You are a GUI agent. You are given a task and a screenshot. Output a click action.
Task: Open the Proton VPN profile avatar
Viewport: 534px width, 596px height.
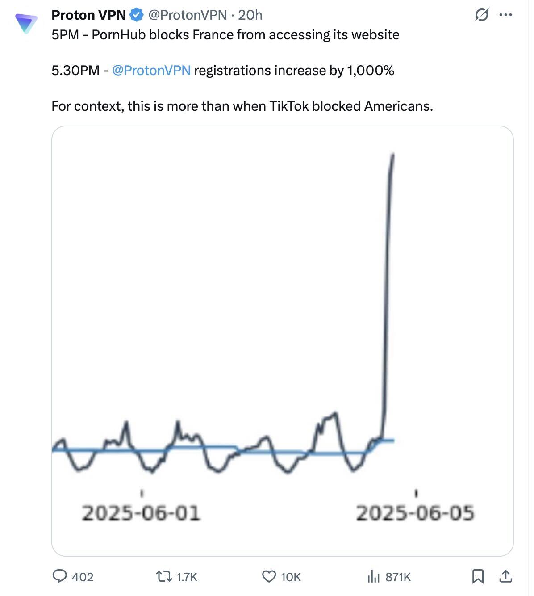pyautogui.click(x=26, y=23)
